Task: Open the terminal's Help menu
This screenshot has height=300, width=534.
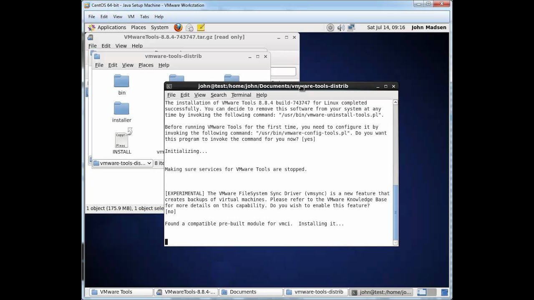Action: [262, 95]
